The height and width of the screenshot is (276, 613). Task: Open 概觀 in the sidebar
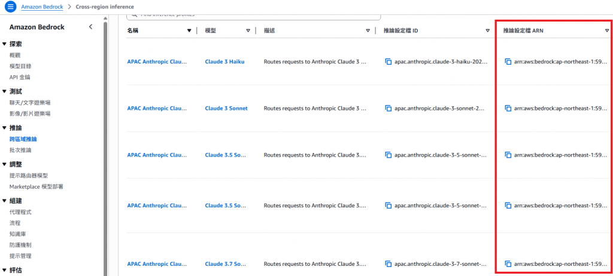15,56
